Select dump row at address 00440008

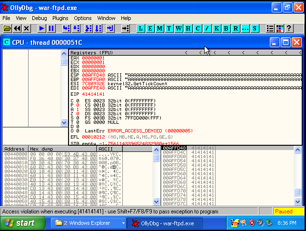pos(16,159)
